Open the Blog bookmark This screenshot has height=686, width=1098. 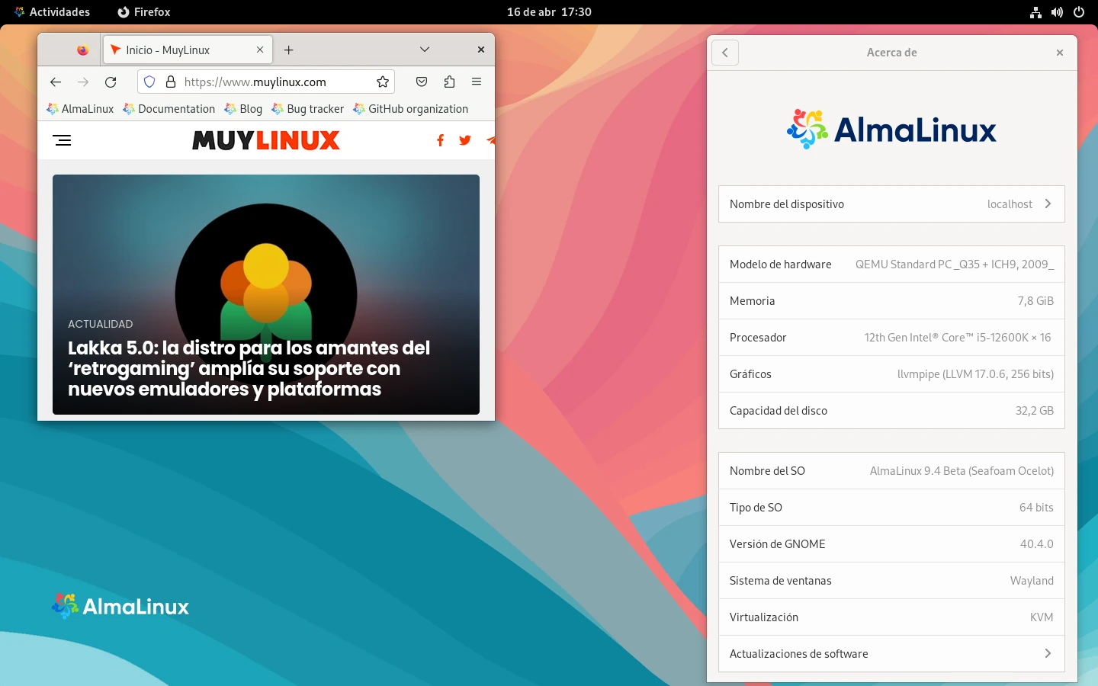click(x=243, y=109)
